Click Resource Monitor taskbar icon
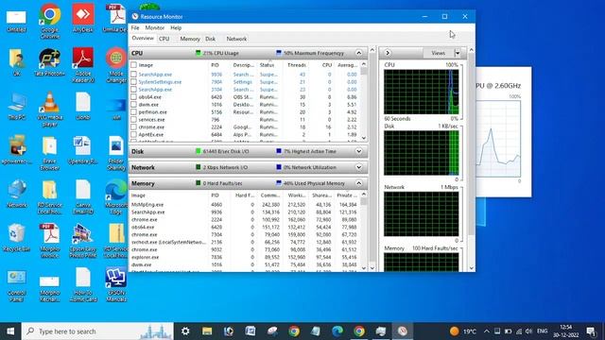 coord(403,331)
